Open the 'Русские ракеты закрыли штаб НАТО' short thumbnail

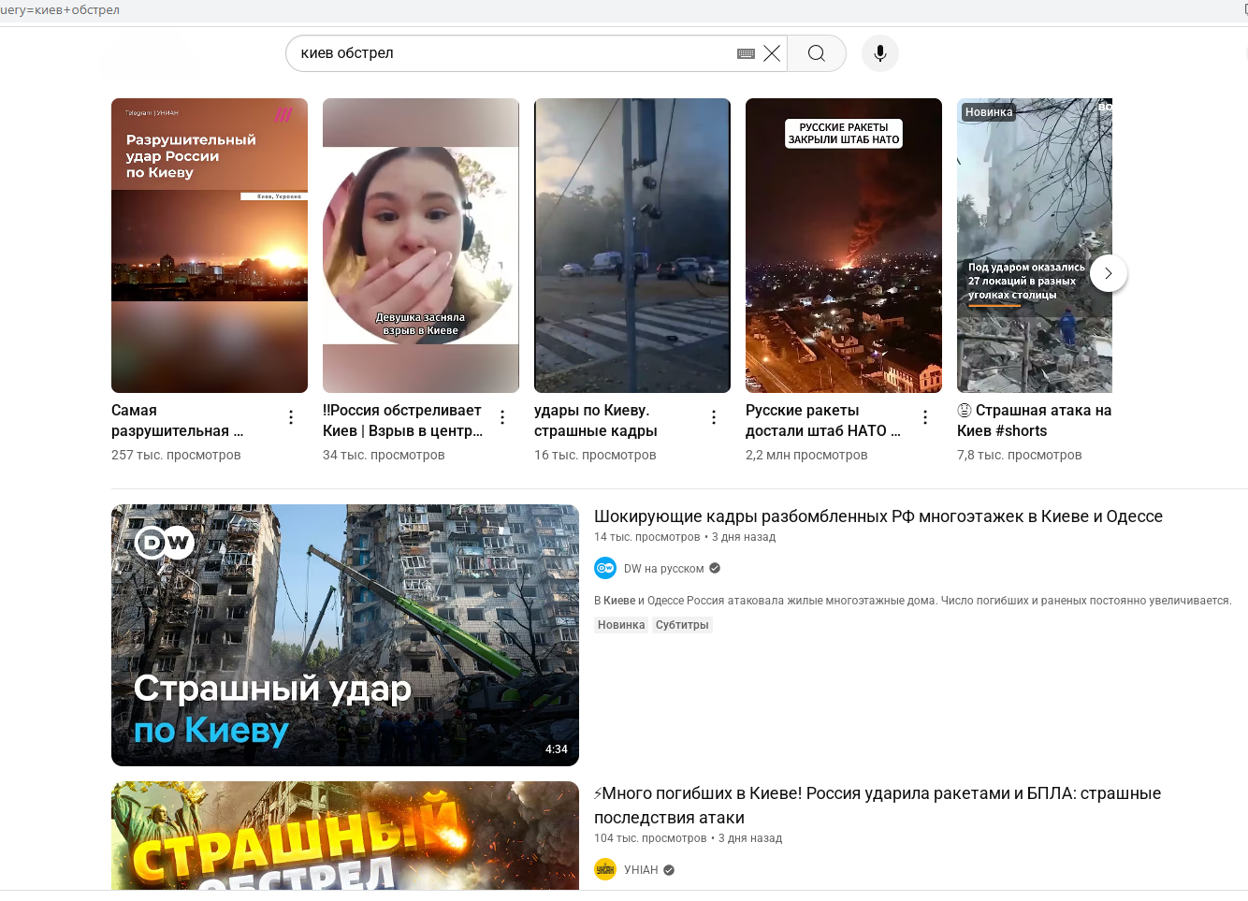[844, 245]
